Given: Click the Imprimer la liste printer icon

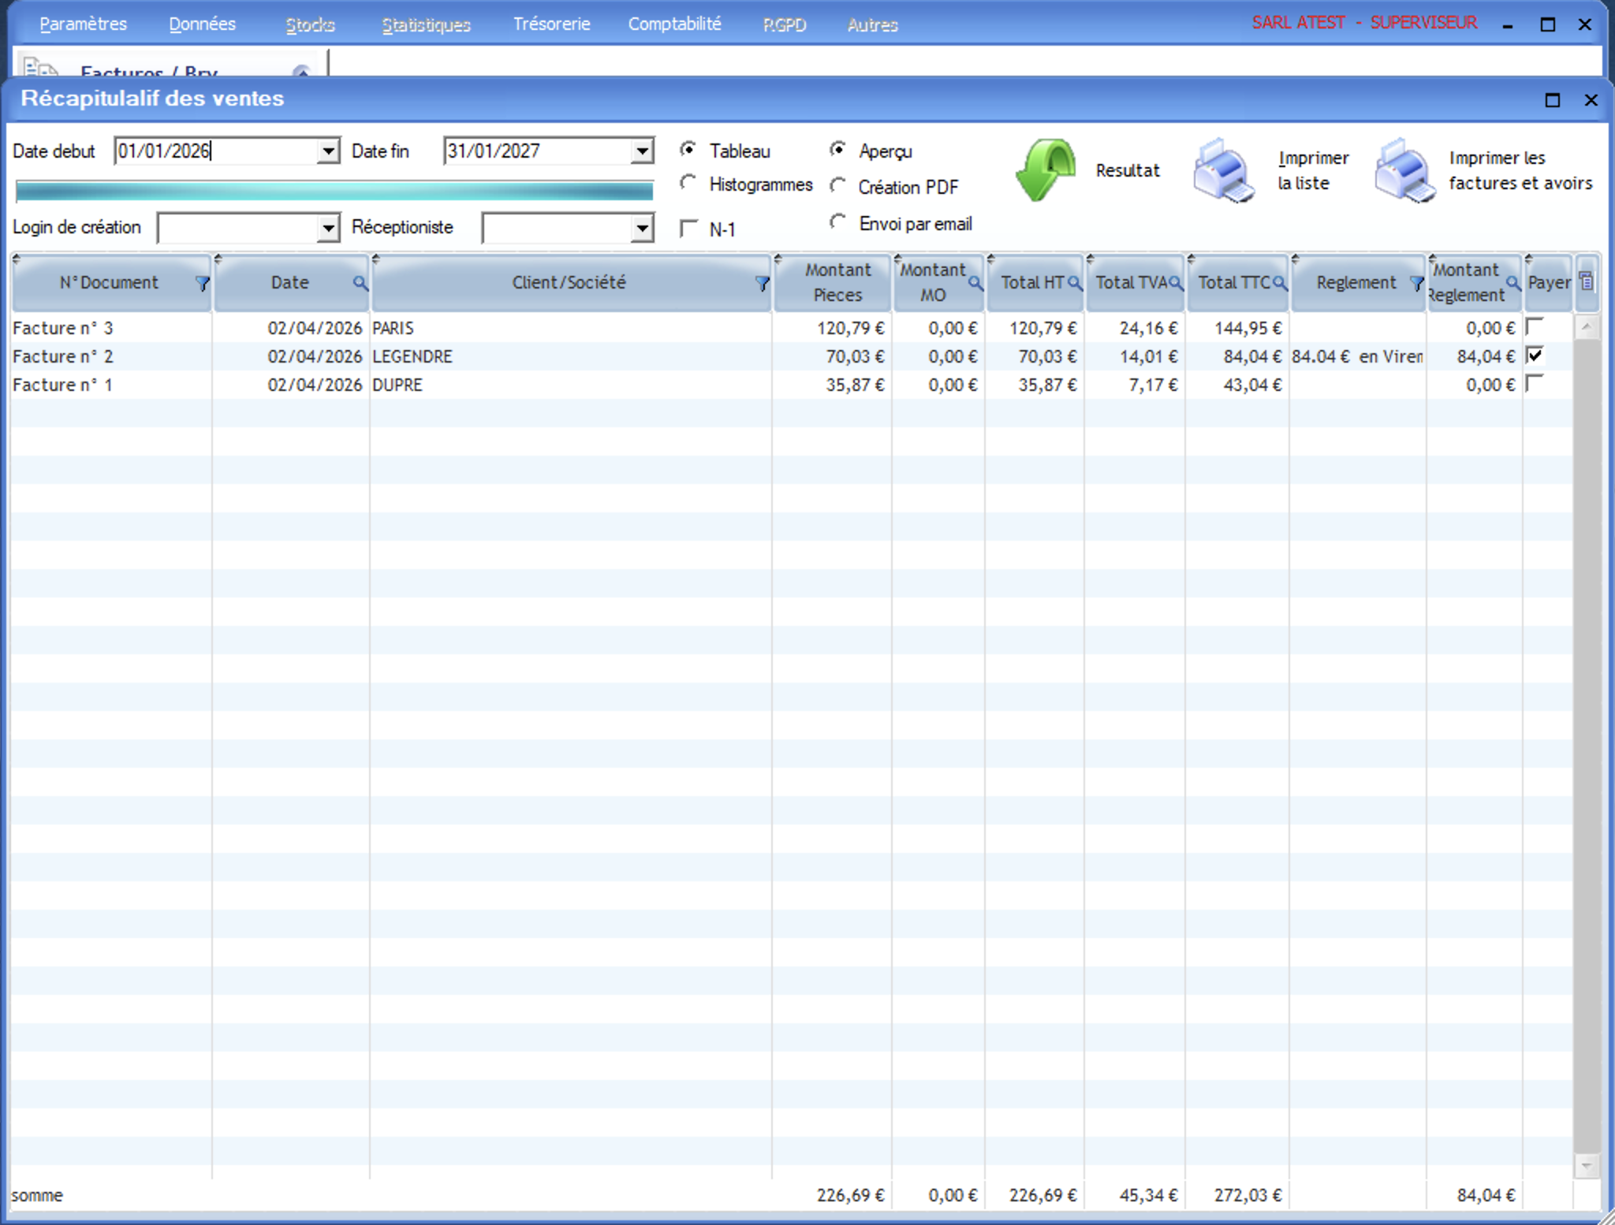Looking at the screenshot, I should click(x=1223, y=171).
